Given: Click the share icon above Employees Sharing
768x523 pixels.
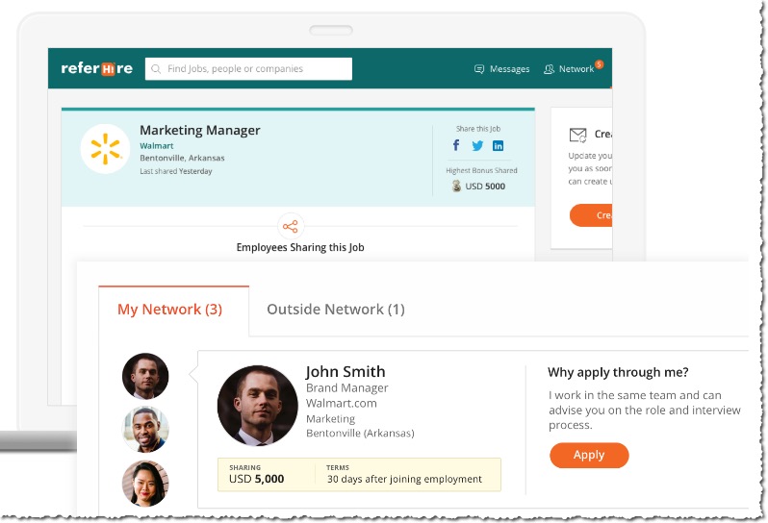Looking at the screenshot, I should point(290,227).
